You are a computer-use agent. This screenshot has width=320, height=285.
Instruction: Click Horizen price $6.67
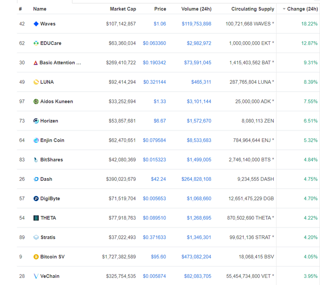click(x=160, y=121)
